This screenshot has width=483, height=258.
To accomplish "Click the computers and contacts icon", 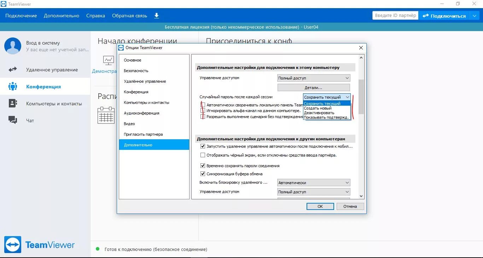I will pyautogui.click(x=13, y=103).
